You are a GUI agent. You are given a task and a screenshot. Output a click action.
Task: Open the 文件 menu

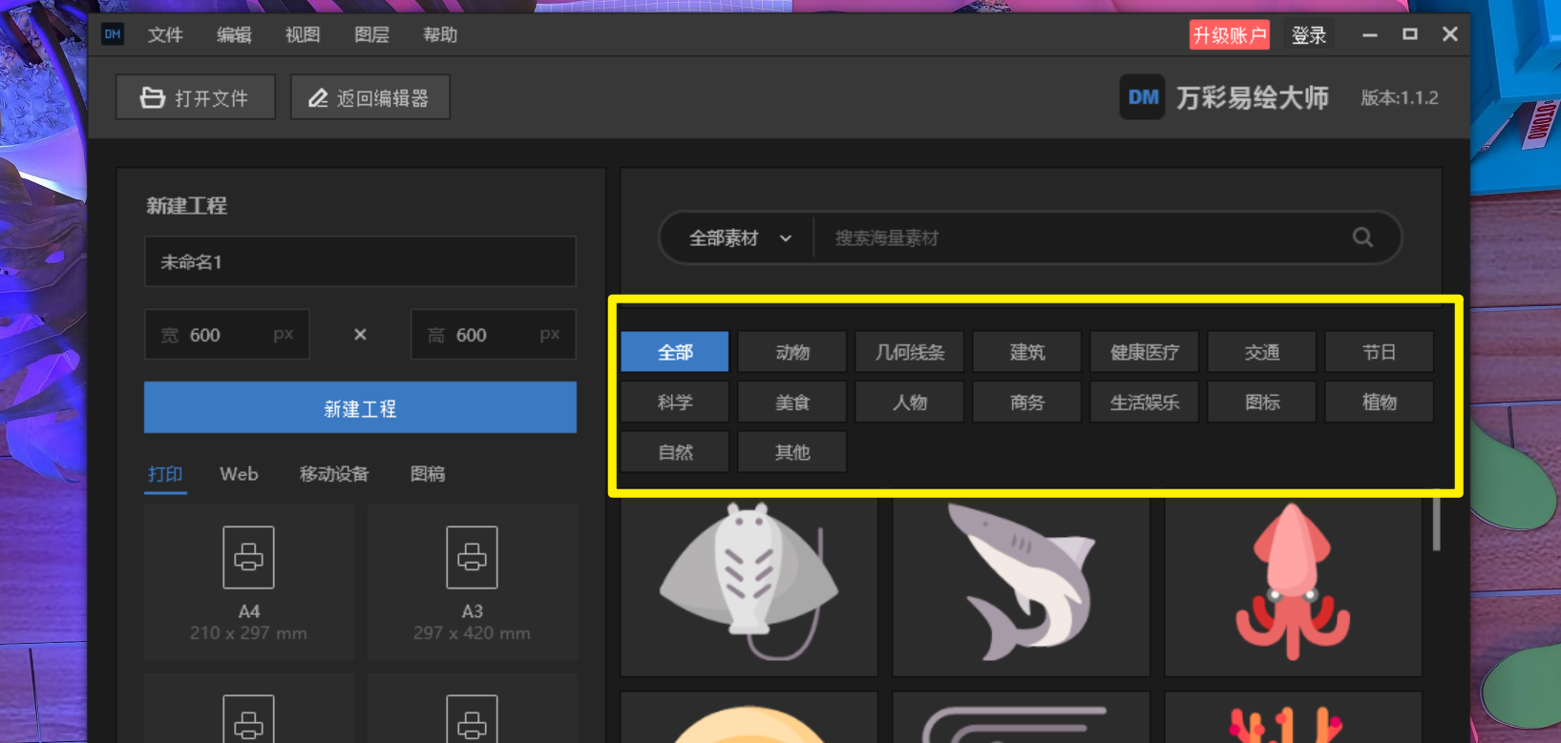click(x=165, y=34)
